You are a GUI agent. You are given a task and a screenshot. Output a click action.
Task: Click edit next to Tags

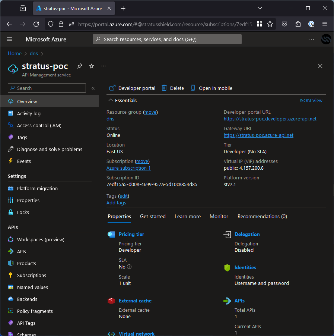[x=124, y=196]
